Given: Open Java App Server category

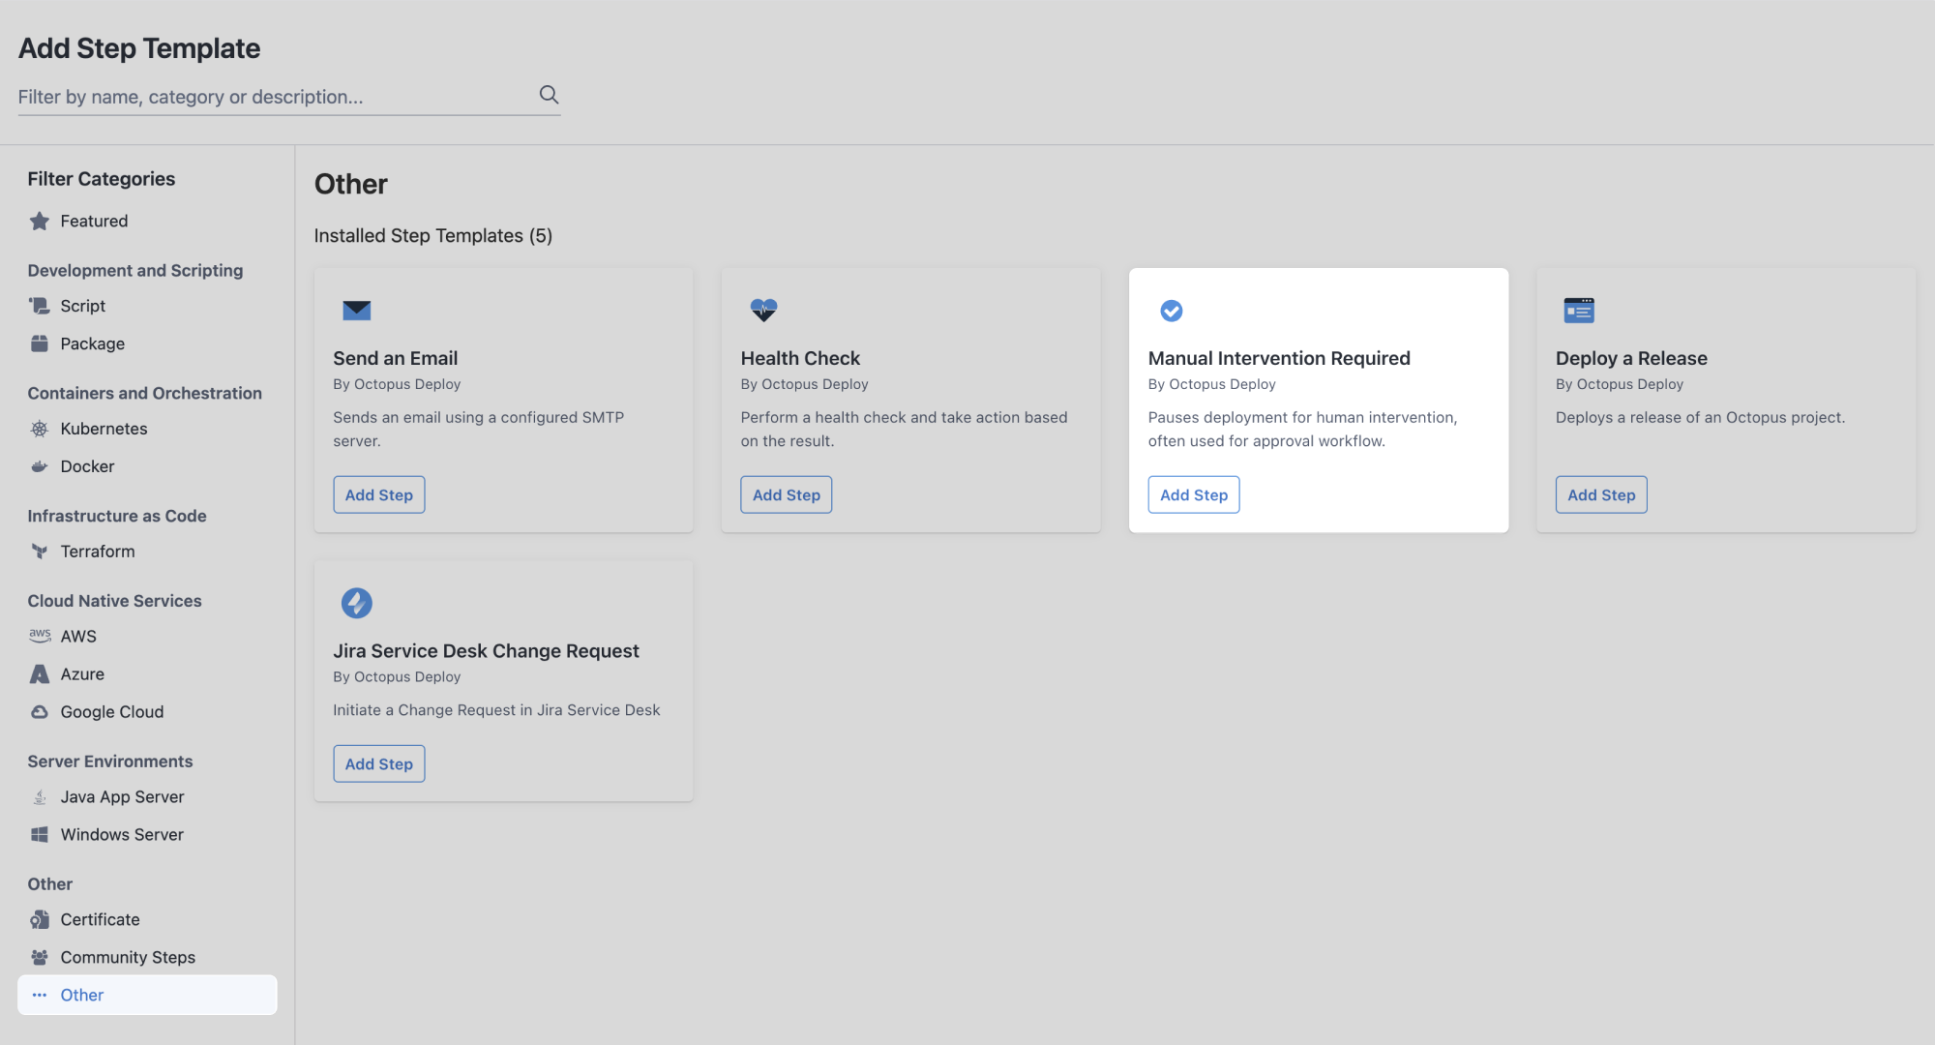Looking at the screenshot, I should tap(147, 797).
